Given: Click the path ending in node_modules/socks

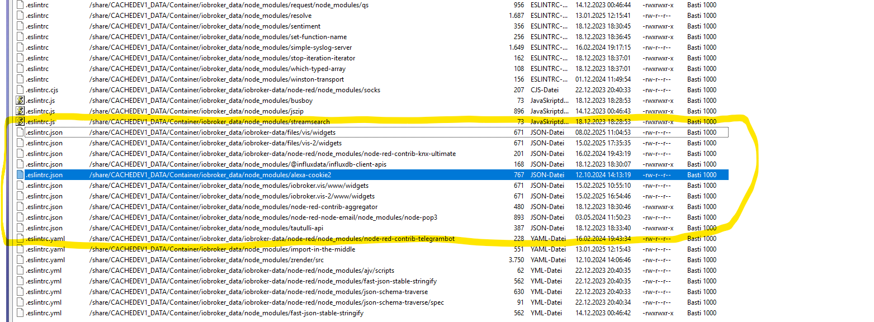Looking at the screenshot, I should click(x=235, y=90).
